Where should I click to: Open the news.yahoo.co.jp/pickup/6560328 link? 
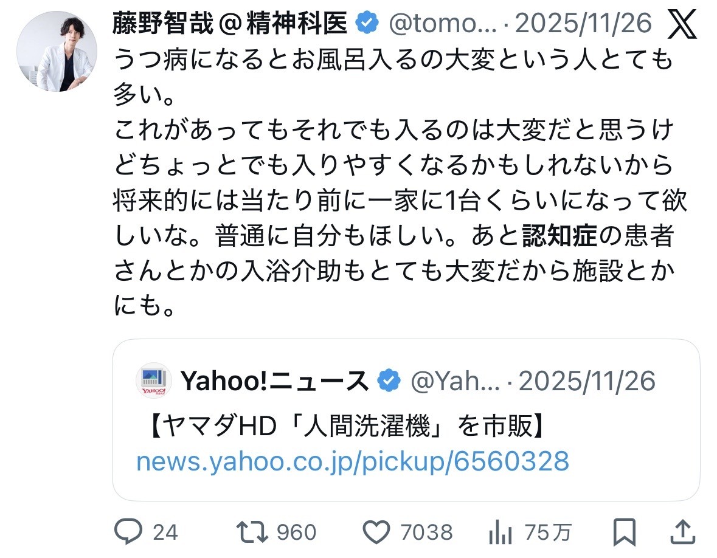click(353, 461)
